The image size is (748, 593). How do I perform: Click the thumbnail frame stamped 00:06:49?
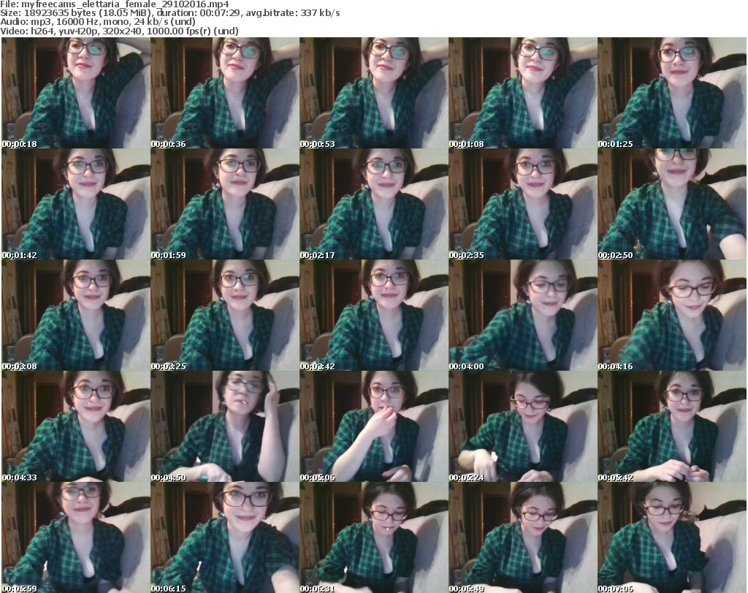pyautogui.click(x=523, y=537)
